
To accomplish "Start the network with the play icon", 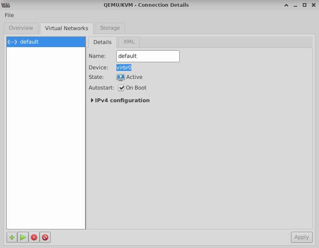I will point(23,237).
